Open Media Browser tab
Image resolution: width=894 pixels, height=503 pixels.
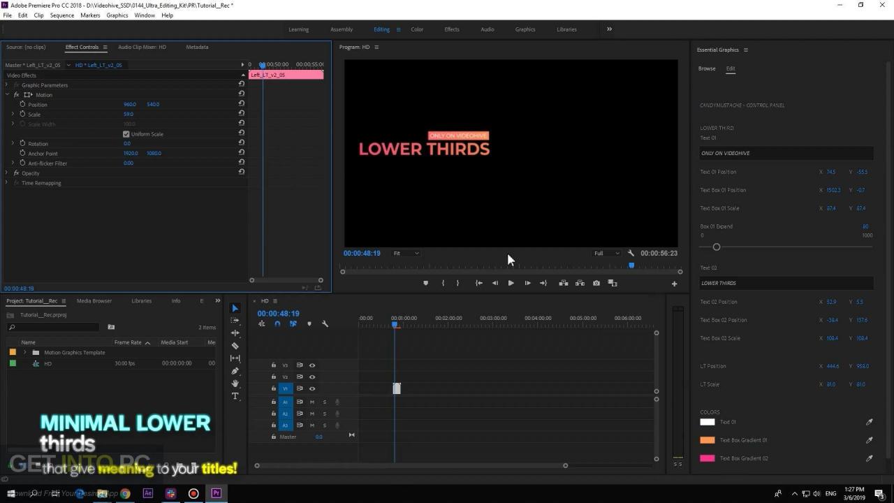94,300
